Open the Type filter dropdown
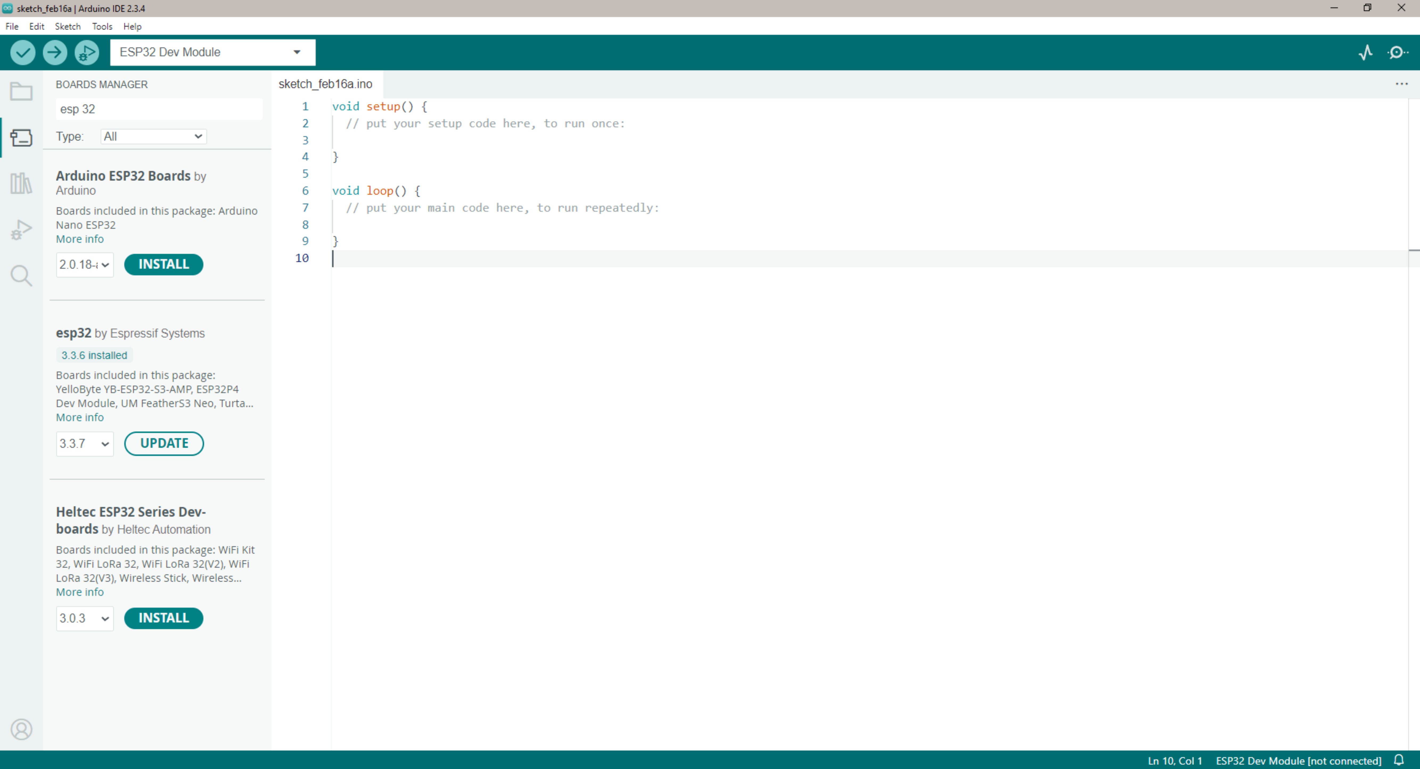1420x769 pixels. [153, 136]
